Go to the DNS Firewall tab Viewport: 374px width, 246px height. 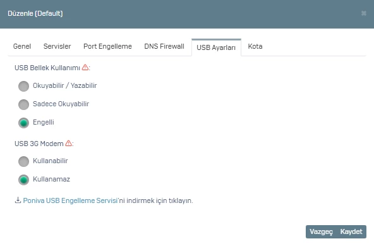pyautogui.click(x=164, y=46)
